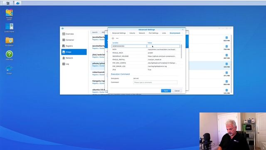Select the PIHOLE_INSTALL variable row
266x150 pixels.
(x=146, y=60)
